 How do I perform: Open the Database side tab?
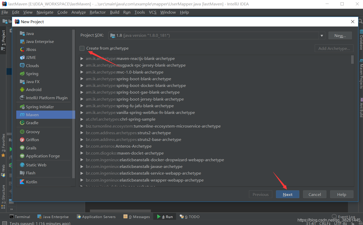(x=361, y=40)
